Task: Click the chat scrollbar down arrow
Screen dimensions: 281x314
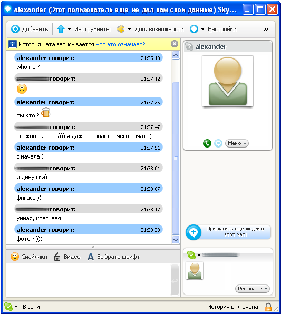Action: click(176, 240)
